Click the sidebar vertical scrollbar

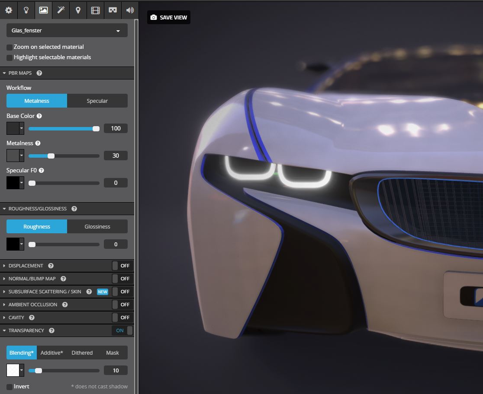136,206
